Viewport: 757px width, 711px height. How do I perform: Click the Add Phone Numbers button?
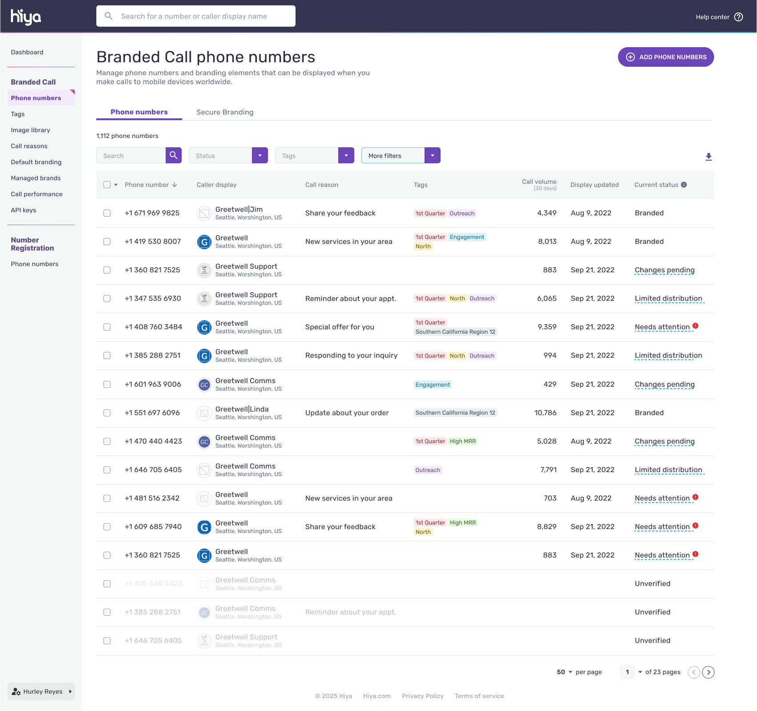pyautogui.click(x=666, y=57)
